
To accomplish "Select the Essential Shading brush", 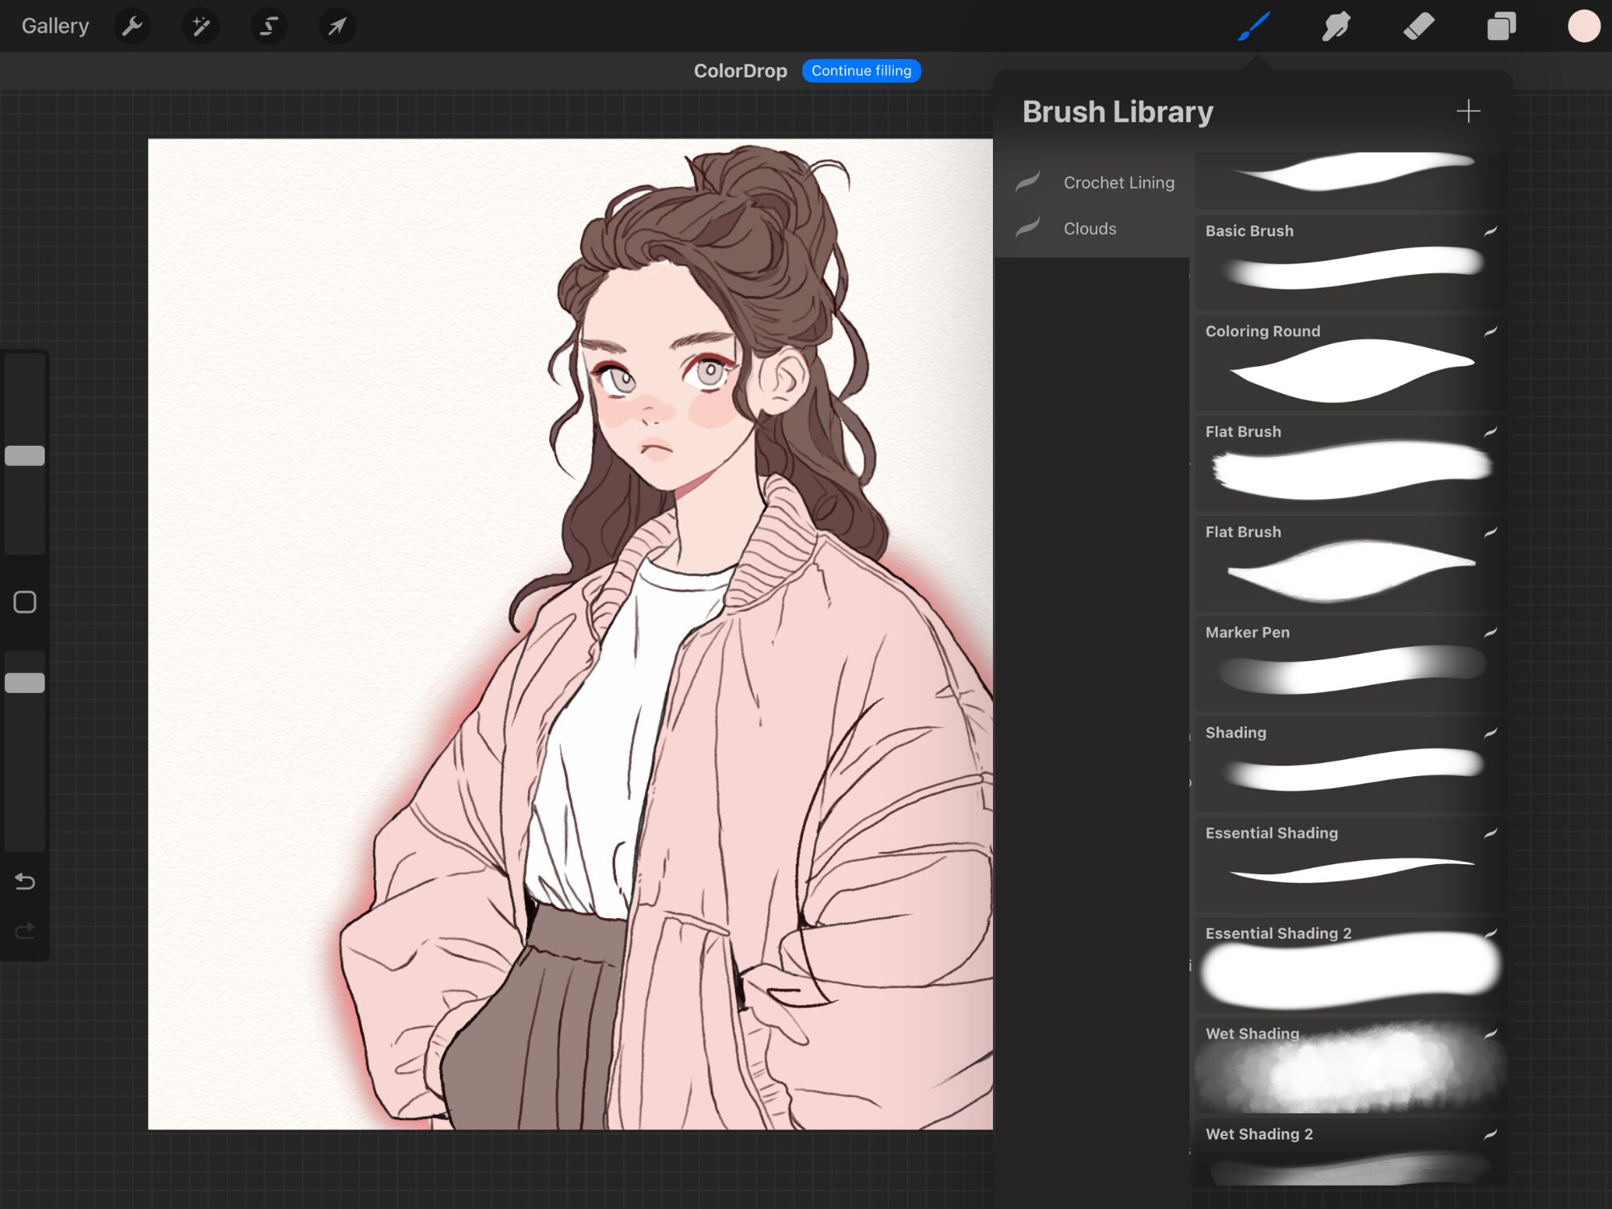I will (1350, 865).
